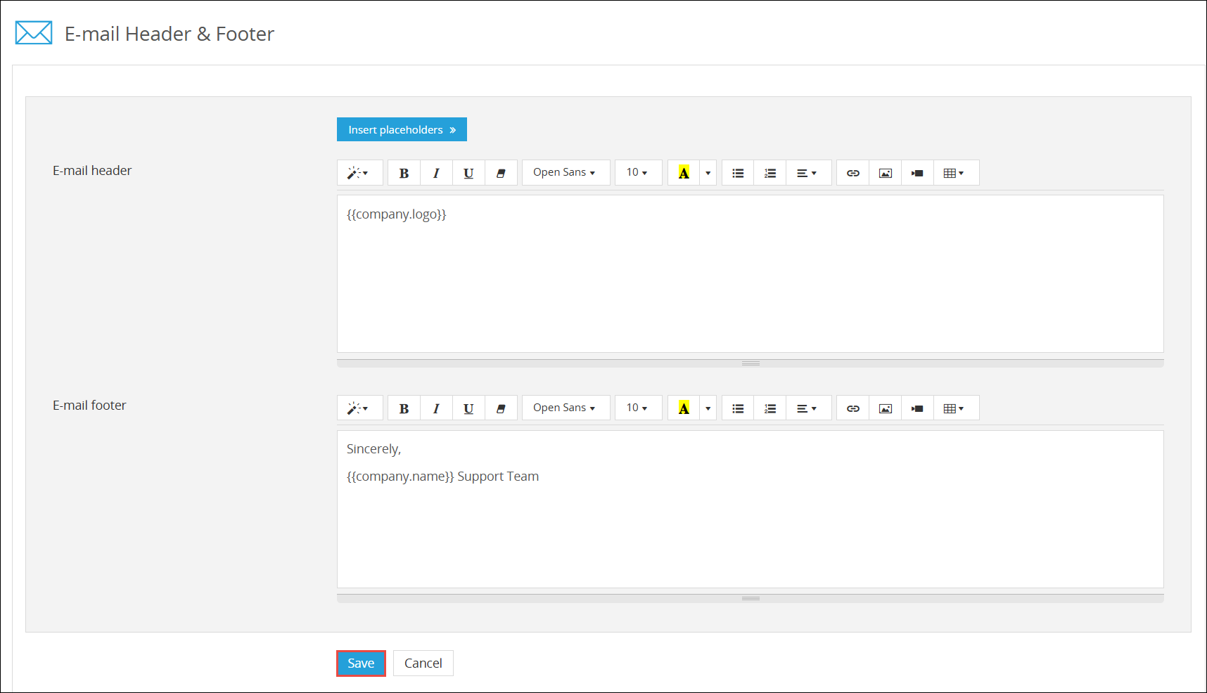Toggle italic in the header toolbar
This screenshot has height=693, width=1207.
tap(436, 173)
